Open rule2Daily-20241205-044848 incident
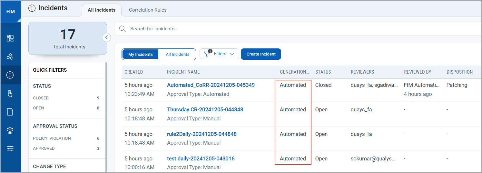 (x=202, y=134)
